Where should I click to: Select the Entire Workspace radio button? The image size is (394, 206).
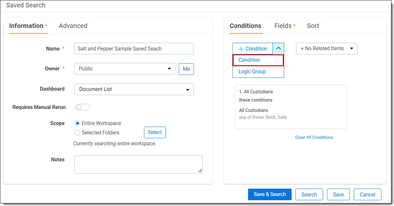(x=77, y=123)
